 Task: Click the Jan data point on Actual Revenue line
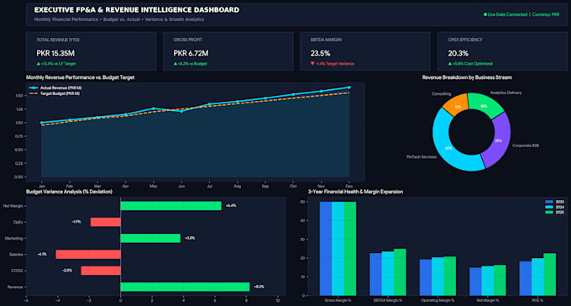pyautogui.click(x=41, y=123)
